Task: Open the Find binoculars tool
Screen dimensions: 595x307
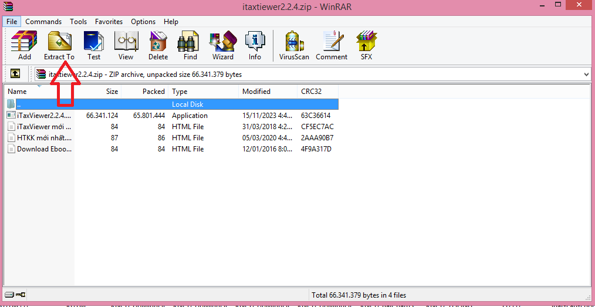Action: coord(190,46)
